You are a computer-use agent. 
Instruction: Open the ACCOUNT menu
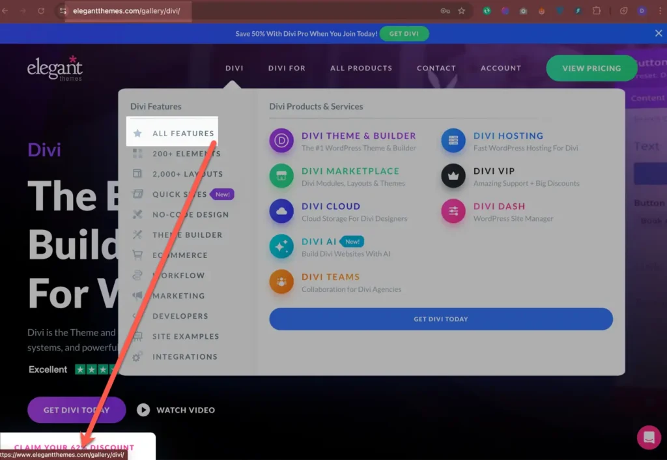point(501,68)
